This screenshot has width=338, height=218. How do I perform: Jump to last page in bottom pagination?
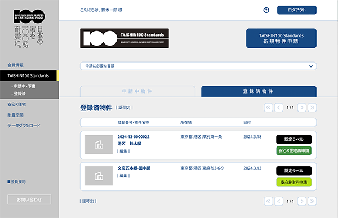(312, 201)
